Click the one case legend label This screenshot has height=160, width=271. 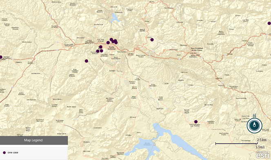click(13, 153)
